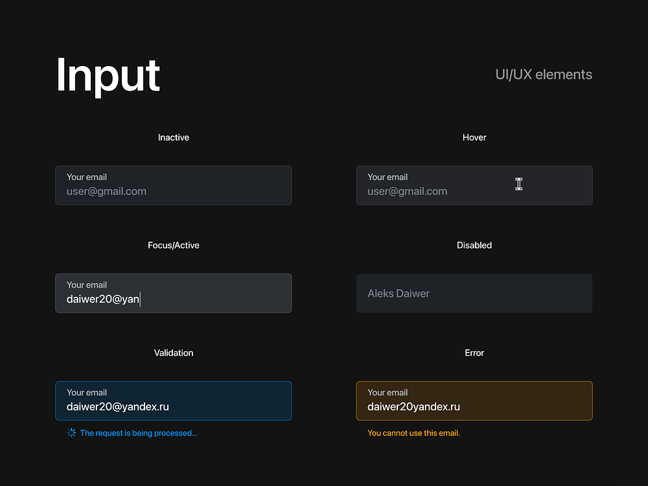Image resolution: width=648 pixels, height=486 pixels.
Task: Click the Disabled section label
Action: tap(474, 245)
